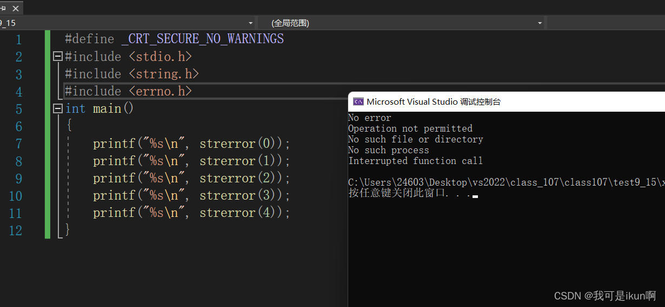Click line number 4 in the gutter
The image size is (665, 307).
point(19,92)
